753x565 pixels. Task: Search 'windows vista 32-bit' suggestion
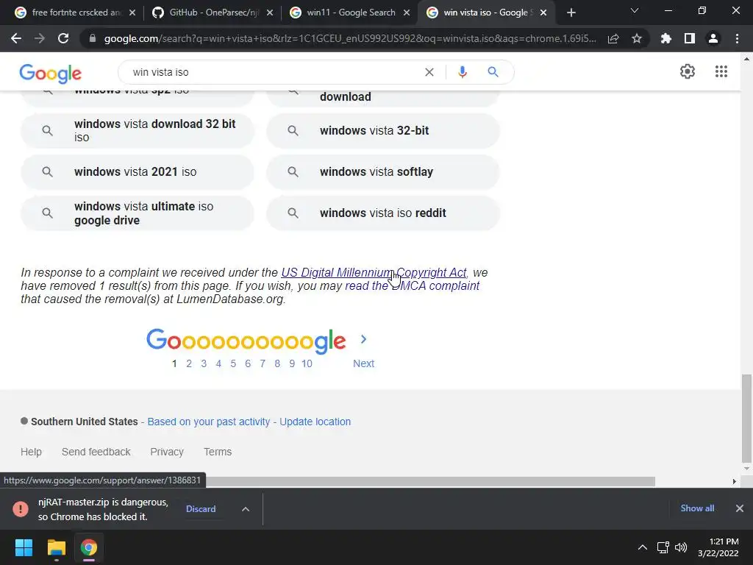[383, 130]
